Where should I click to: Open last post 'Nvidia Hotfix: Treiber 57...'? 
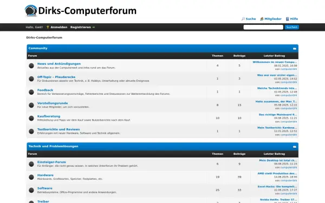(278, 200)
